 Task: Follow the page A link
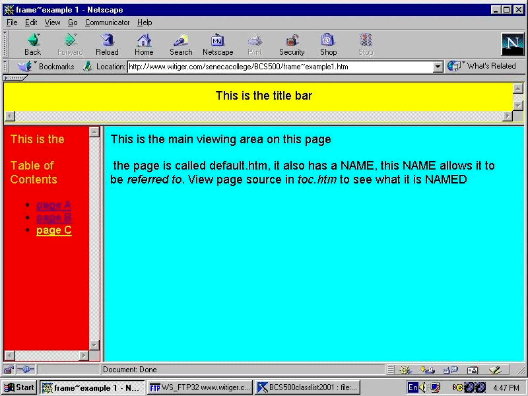[53, 205]
